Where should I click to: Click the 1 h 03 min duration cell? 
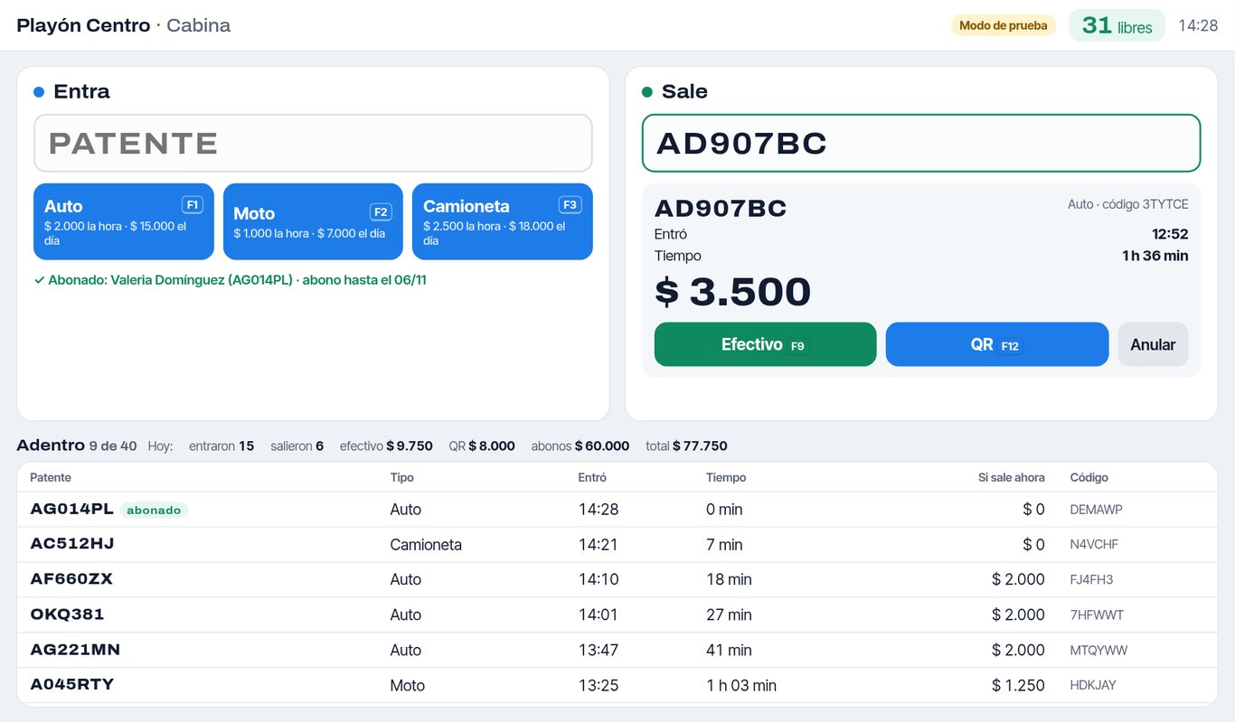pos(741,686)
